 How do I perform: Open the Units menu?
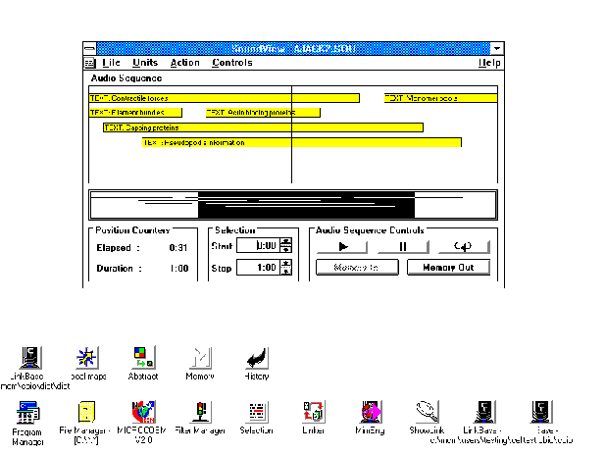click(x=144, y=63)
